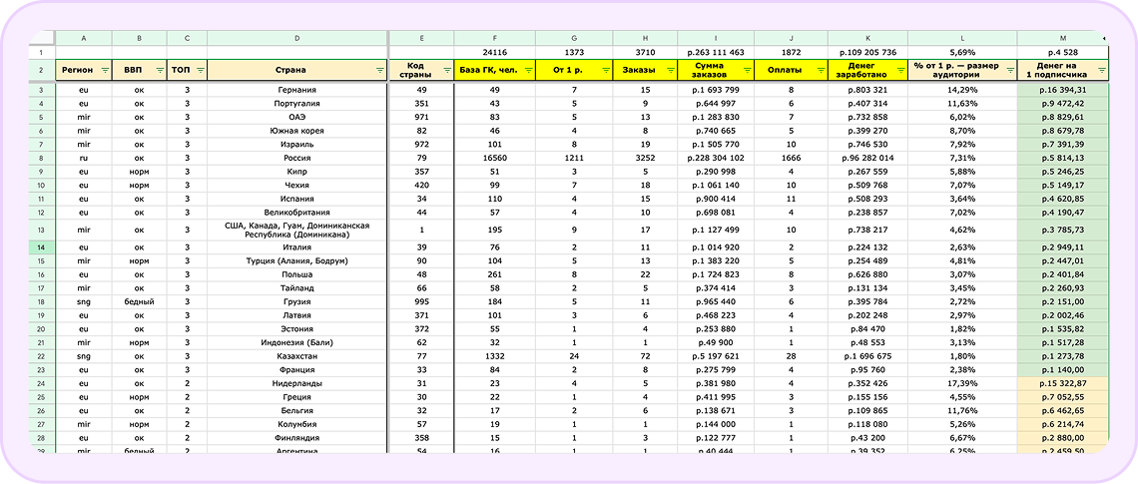Viewport: 1138px width, 484px height.
Task: Open filter icon in База ГК header
Action: click(x=527, y=71)
